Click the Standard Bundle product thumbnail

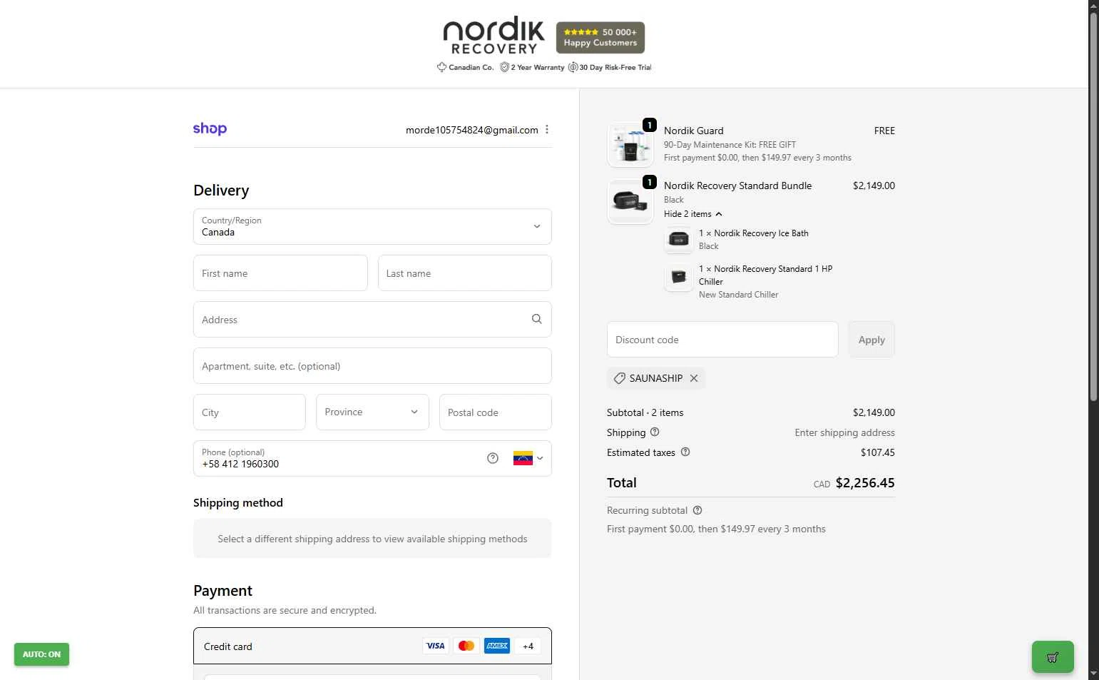tap(630, 201)
